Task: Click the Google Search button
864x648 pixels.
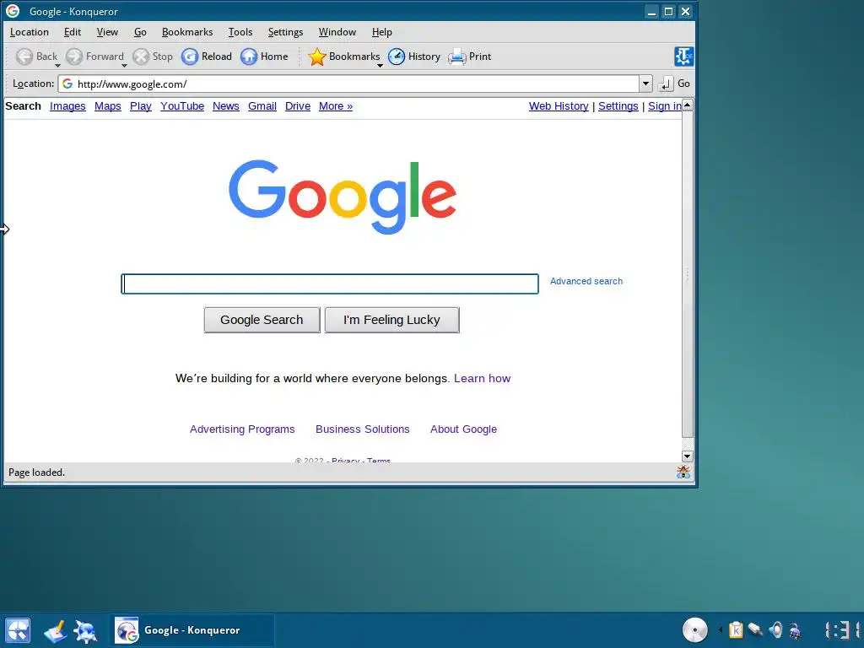Action: 262,320
